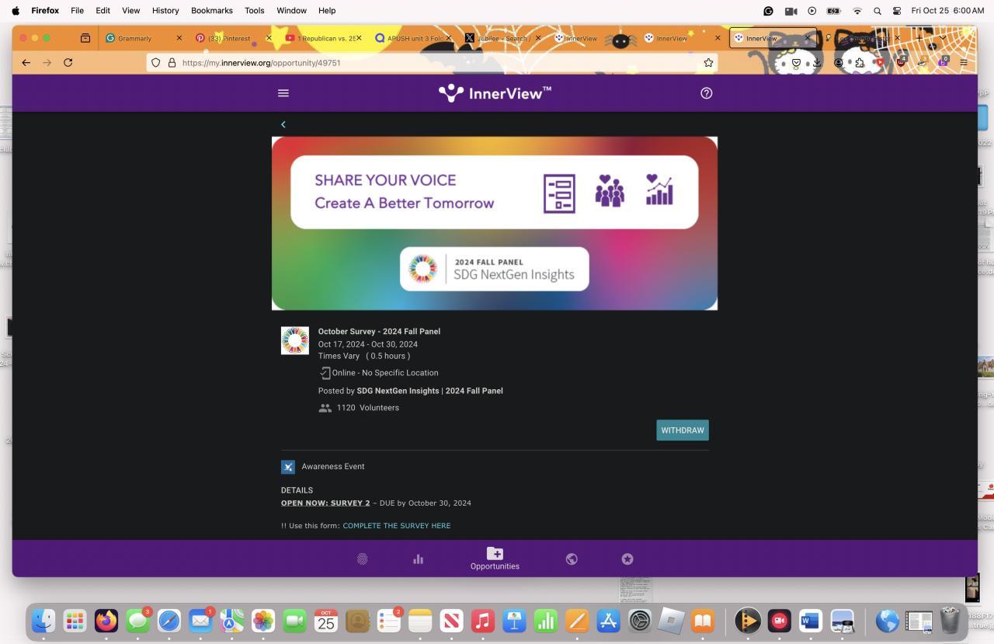This screenshot has width=994, height=644.
Task: Open the star badge icon in bottom bar
Action: pos(627,559)
